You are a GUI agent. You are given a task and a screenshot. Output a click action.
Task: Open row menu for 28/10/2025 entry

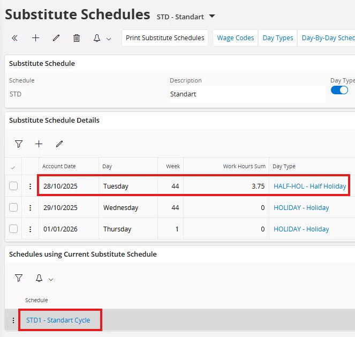pyautogui.click(x=30, y=186)
